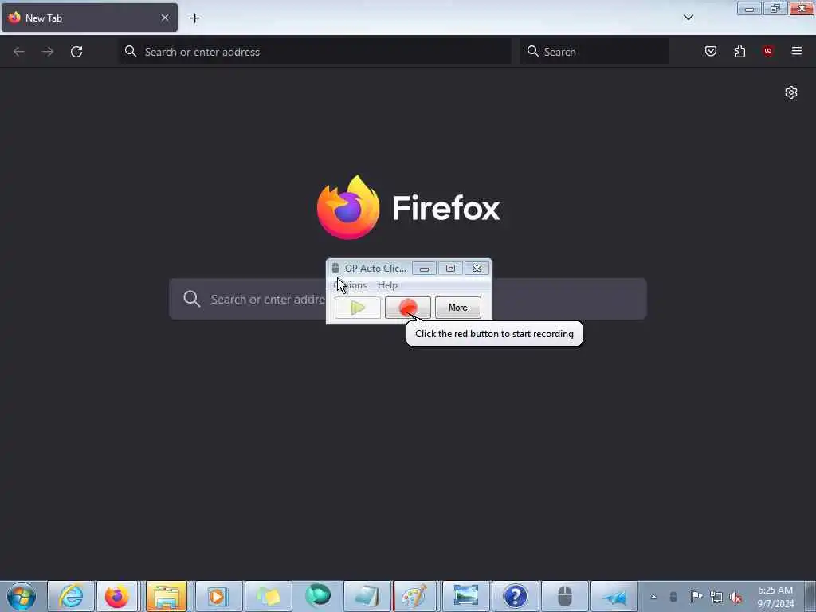The width and height of the screenshot is (816, 612).
Task: Open Sticky Notes taskbar icon
Action: point(268,596)
